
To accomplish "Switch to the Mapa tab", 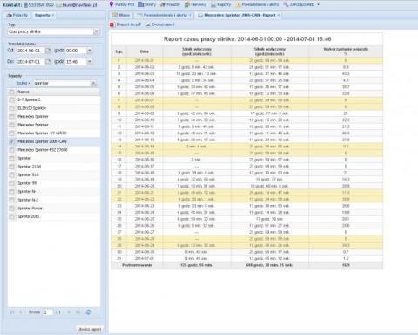I will pos(121,15).
